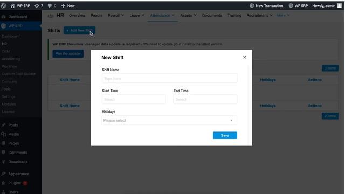Go to the People tab
Image resolution: width=345 pixels, height=194 pixels.
click(x=96, y=16)
